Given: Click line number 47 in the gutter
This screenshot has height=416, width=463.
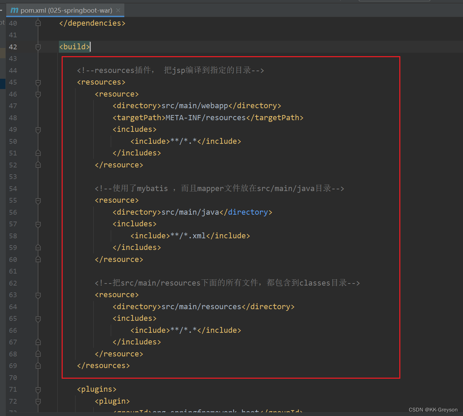Looking at the screenshot, I should coord(13,106).
